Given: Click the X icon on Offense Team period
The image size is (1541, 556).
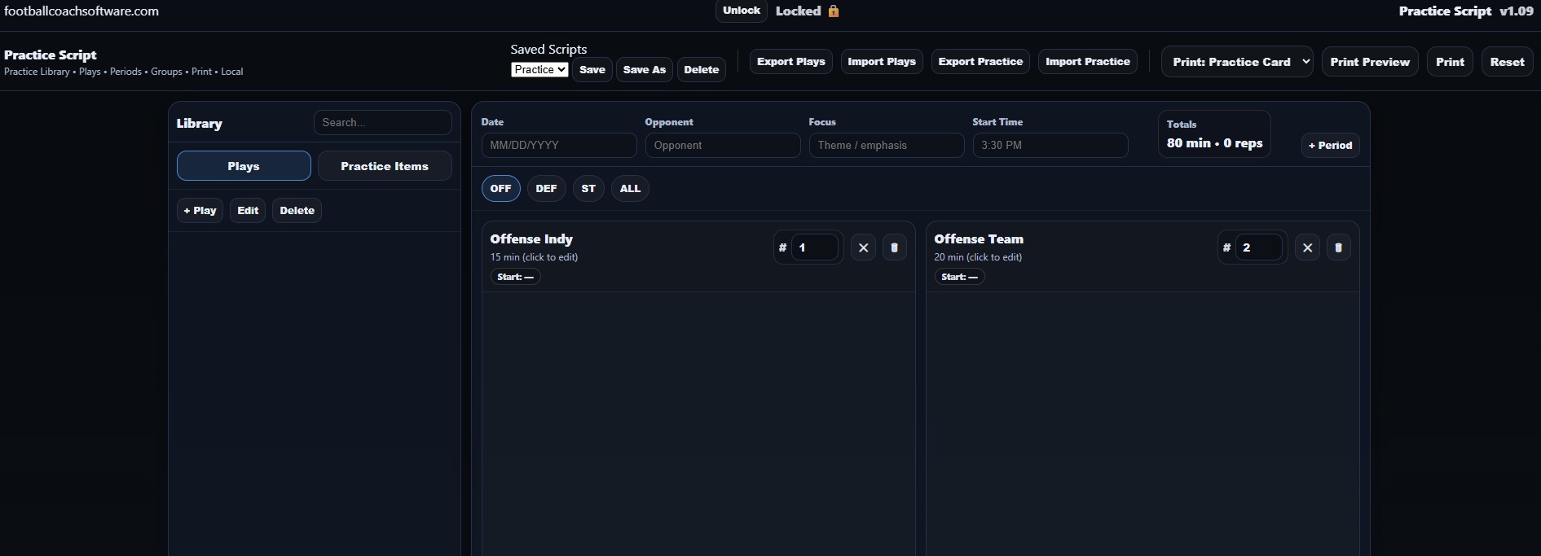Looking at the screenshot, I should 1307,247.
